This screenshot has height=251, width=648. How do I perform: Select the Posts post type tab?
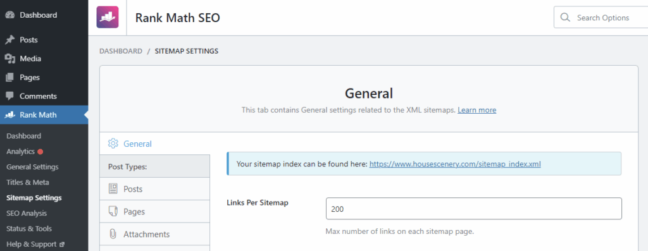(x=154, y=189)
